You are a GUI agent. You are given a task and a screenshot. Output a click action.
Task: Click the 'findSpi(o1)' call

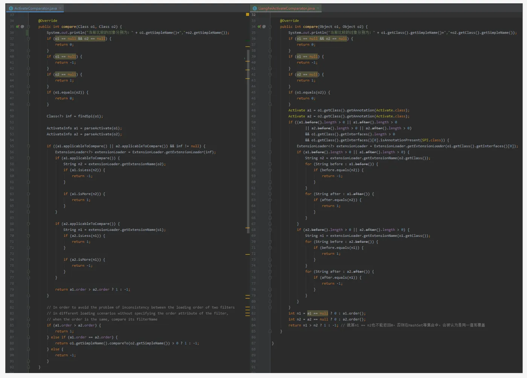(89, 116)
